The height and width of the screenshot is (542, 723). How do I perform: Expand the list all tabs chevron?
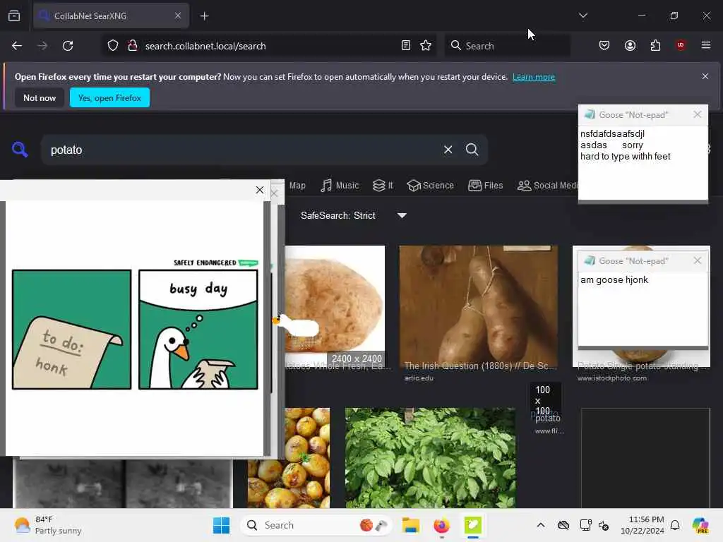(582, 16)
